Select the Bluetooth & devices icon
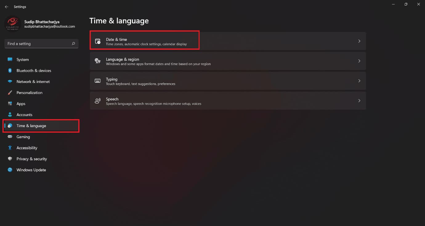This screenshot has width=425, height=226. [10, 71]
